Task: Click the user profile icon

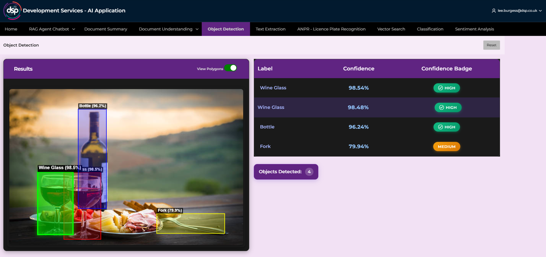Action: tap(494, 11)
